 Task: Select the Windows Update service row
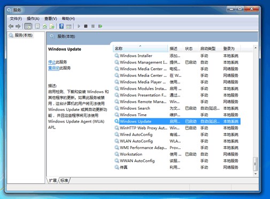177,121
